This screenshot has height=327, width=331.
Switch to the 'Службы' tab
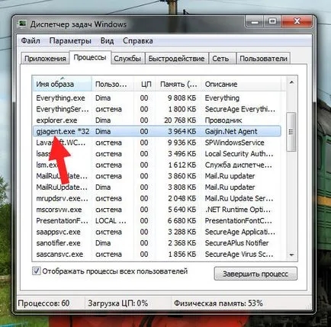127,59
